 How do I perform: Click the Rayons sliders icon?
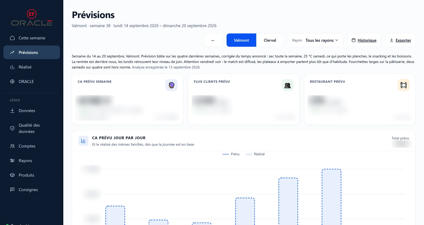[12, 161]
